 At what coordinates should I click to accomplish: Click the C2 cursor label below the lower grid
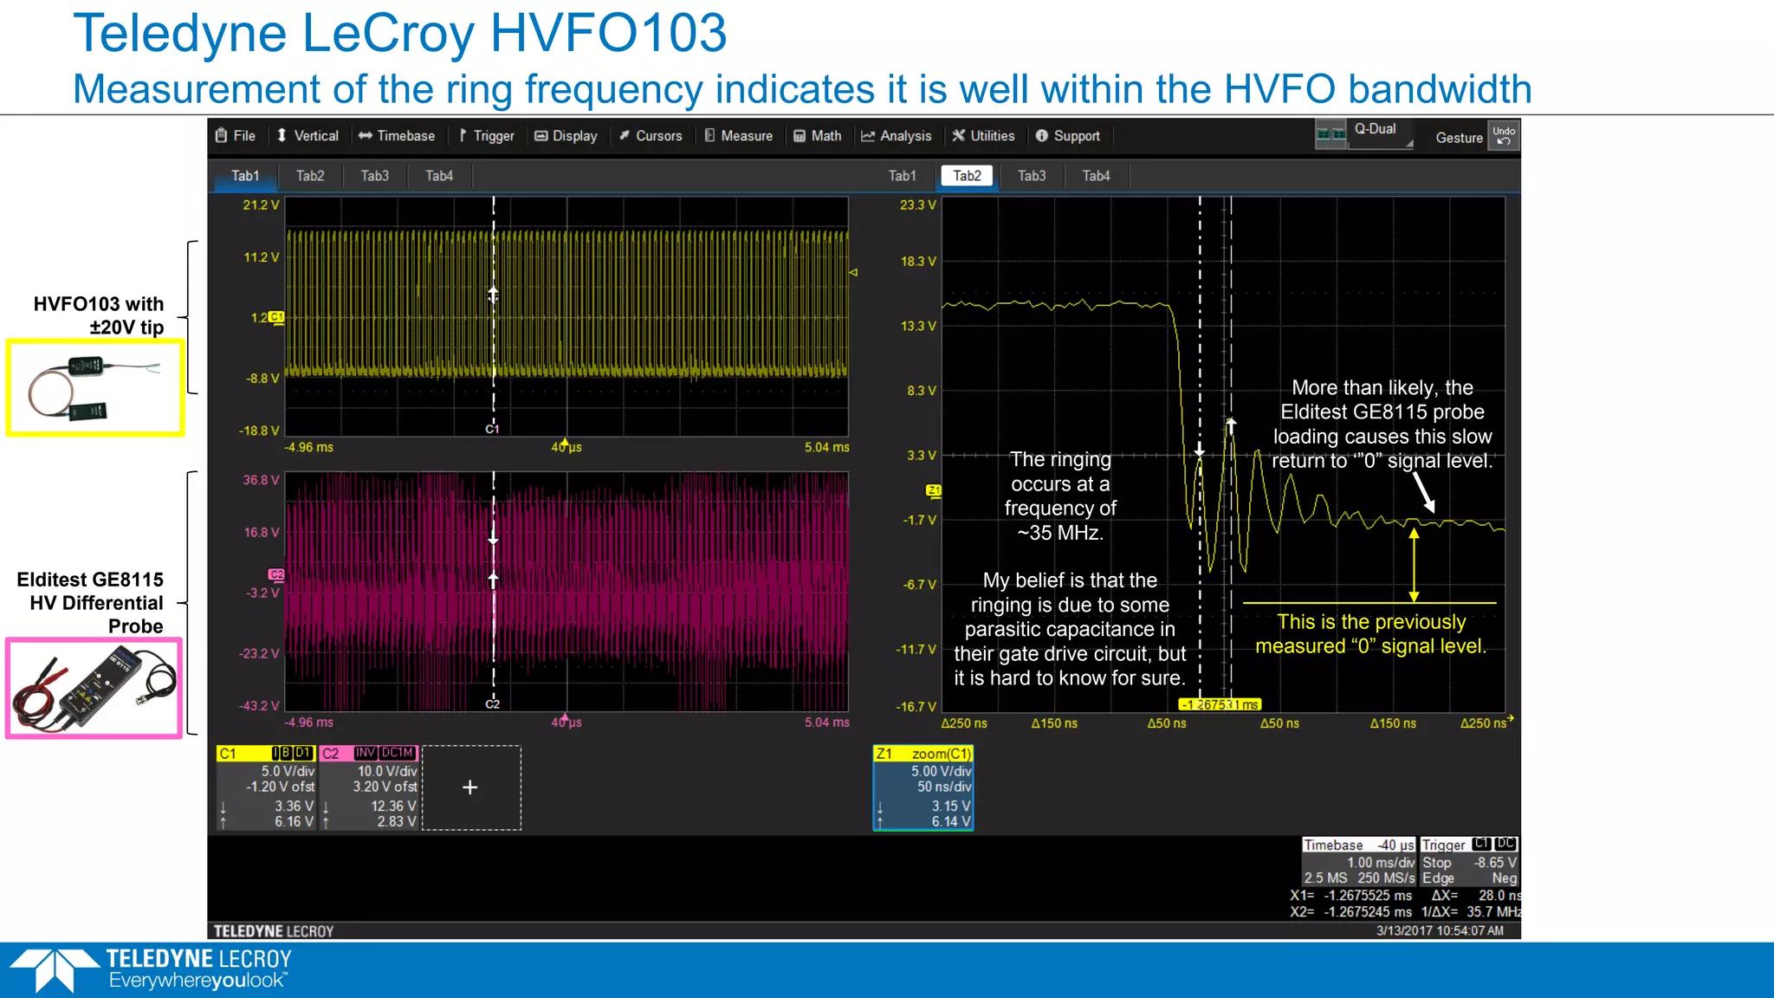click(492, 703)
